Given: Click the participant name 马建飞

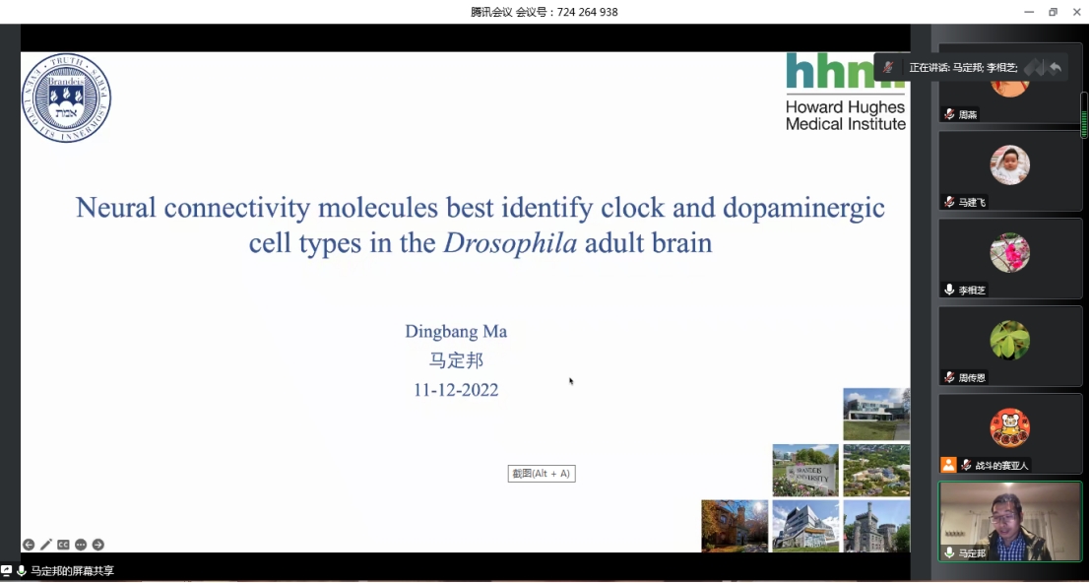Looking at the screenshot, I should 973,202.
